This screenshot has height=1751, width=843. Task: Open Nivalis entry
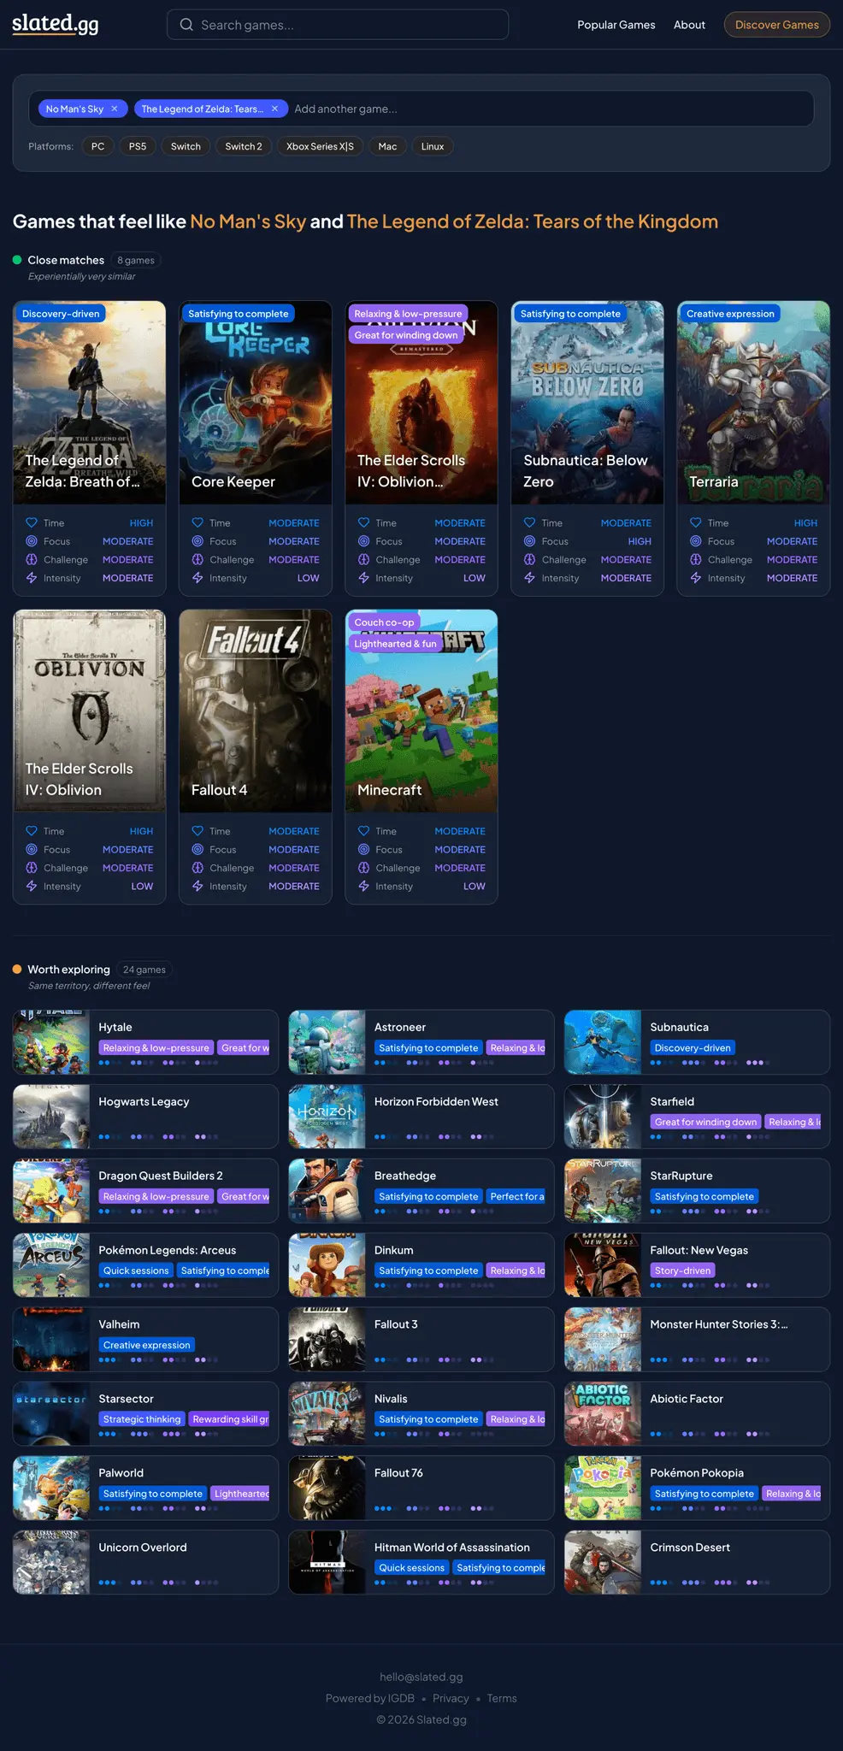(x=421, y=1414)
